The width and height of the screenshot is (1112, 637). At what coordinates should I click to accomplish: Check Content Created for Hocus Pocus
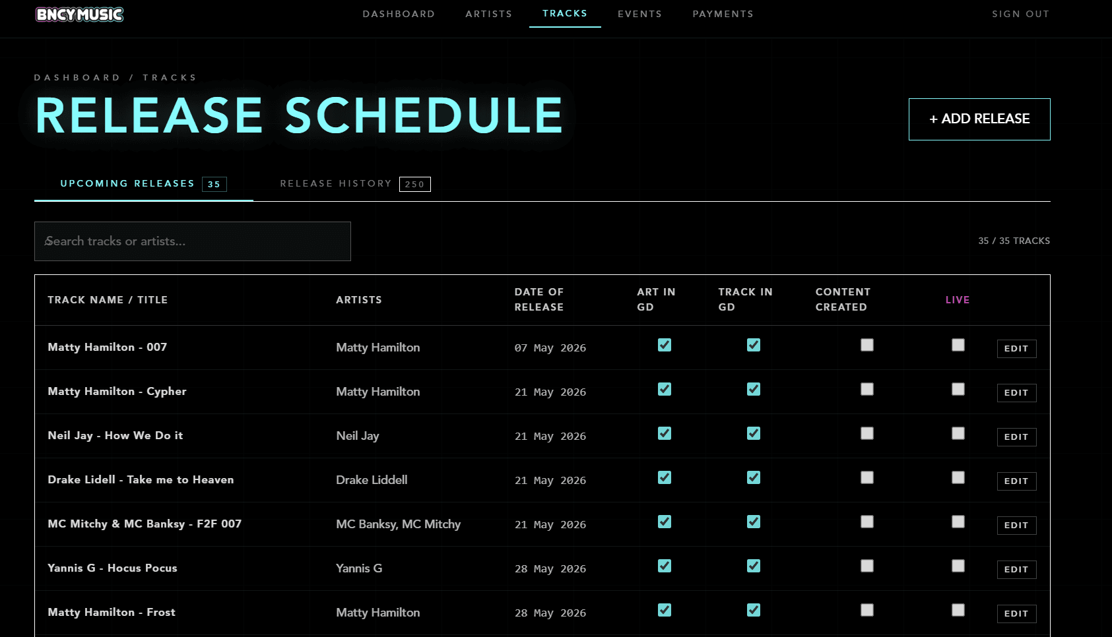coord(867,566)
